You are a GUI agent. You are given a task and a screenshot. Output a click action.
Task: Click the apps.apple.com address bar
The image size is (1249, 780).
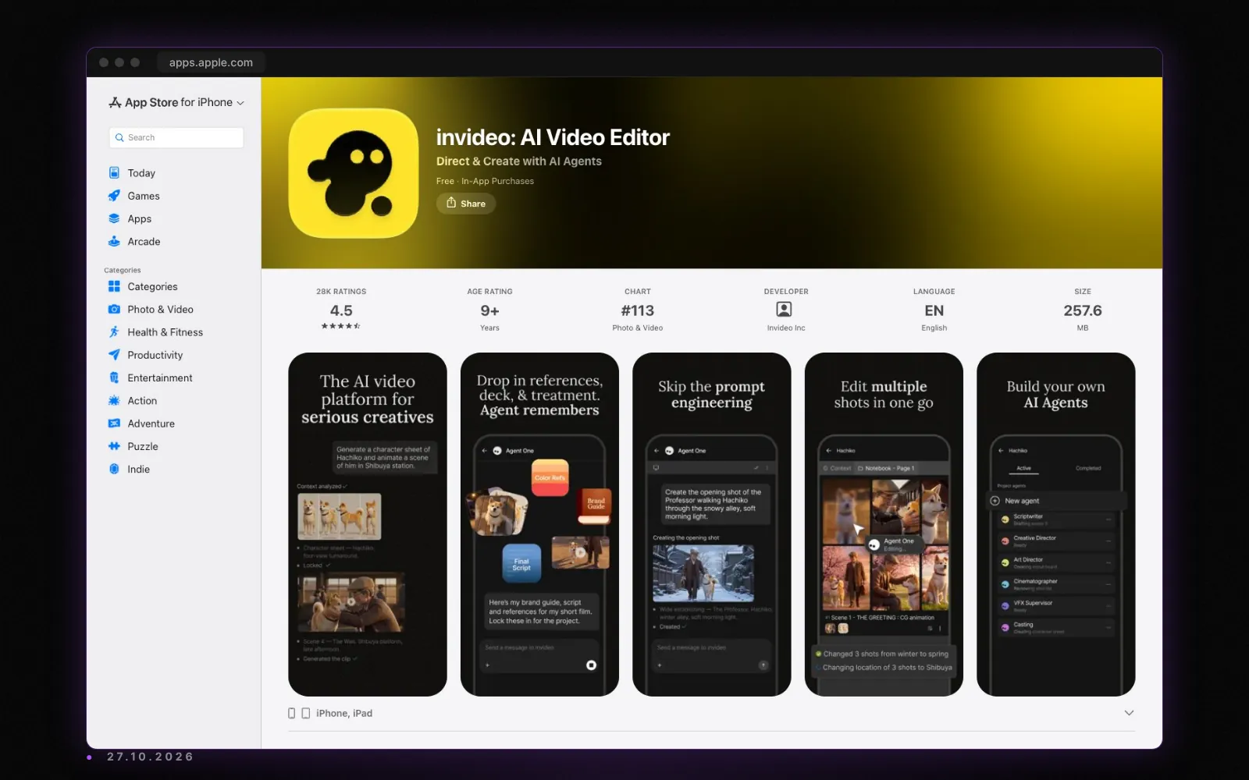tap(211, 62)
